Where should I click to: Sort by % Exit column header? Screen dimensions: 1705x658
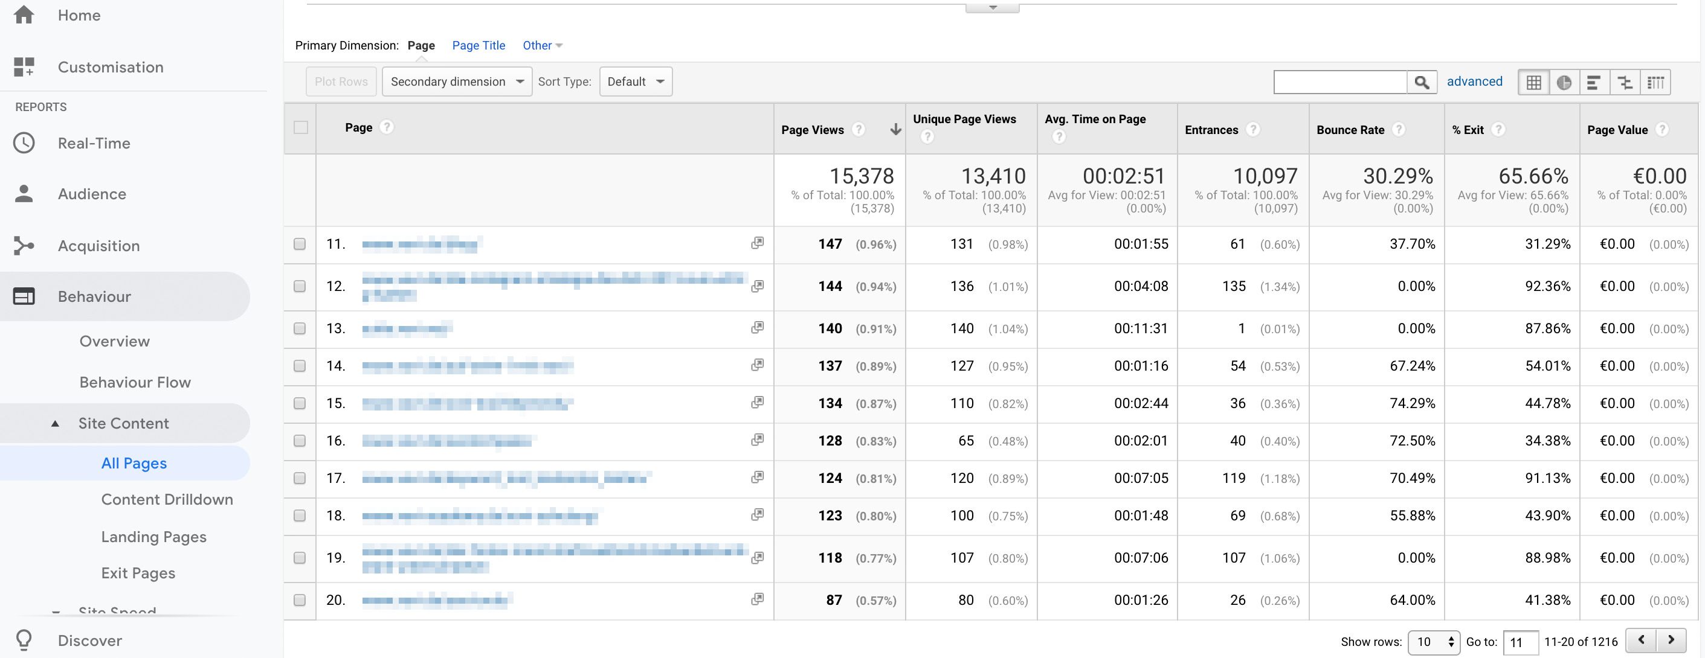click(1468, 130)
